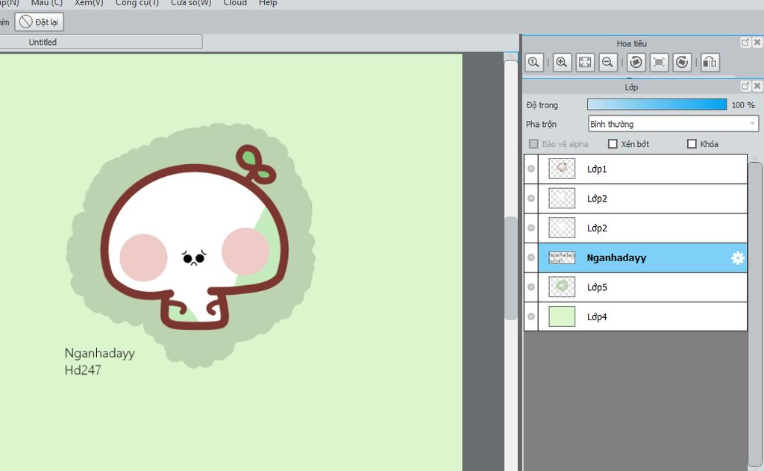Switch to the Untitled document tab
Viewport: 764px width, 471px height.
click(43, 43)
